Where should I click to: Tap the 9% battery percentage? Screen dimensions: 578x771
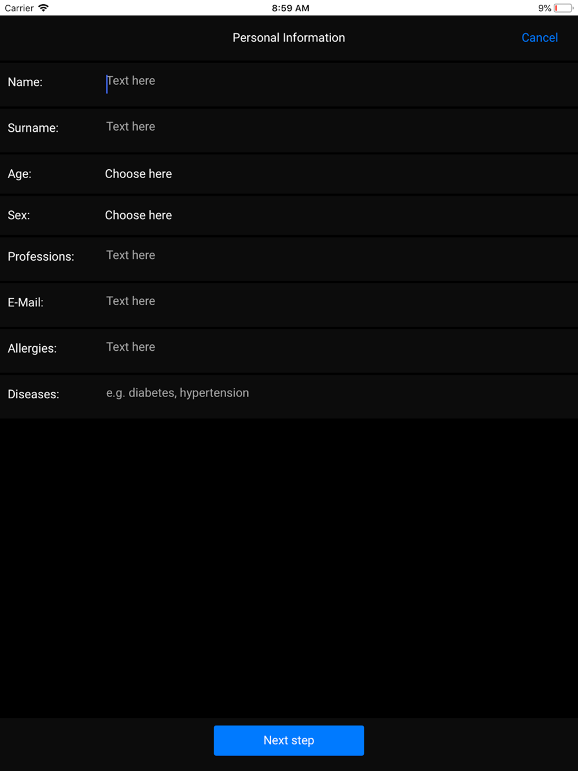pyautogui.click(x=544, y=8)
